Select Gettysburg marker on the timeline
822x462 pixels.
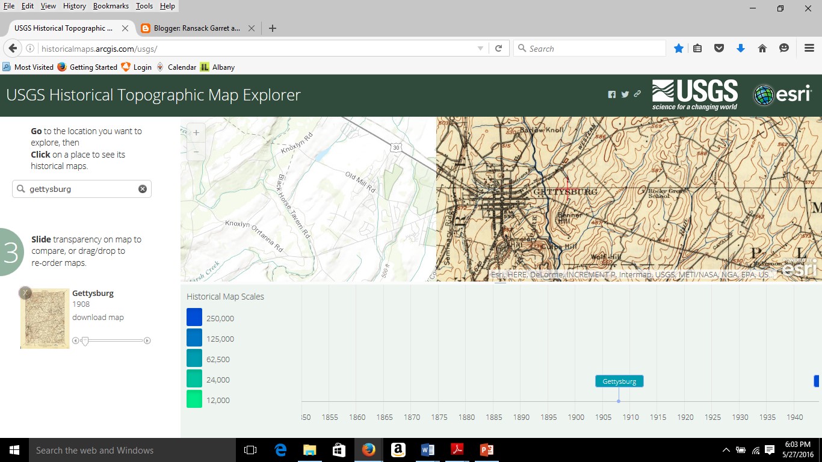click(x=619, y=381)
